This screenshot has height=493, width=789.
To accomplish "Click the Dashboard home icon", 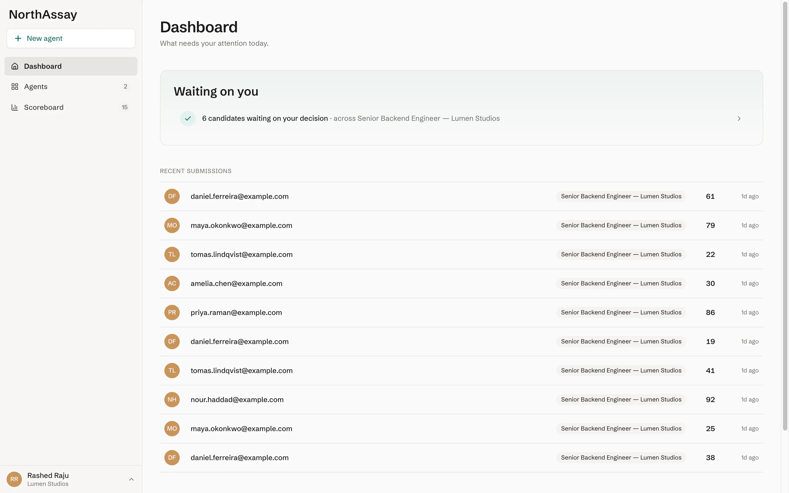I will (x=15, y=66).
